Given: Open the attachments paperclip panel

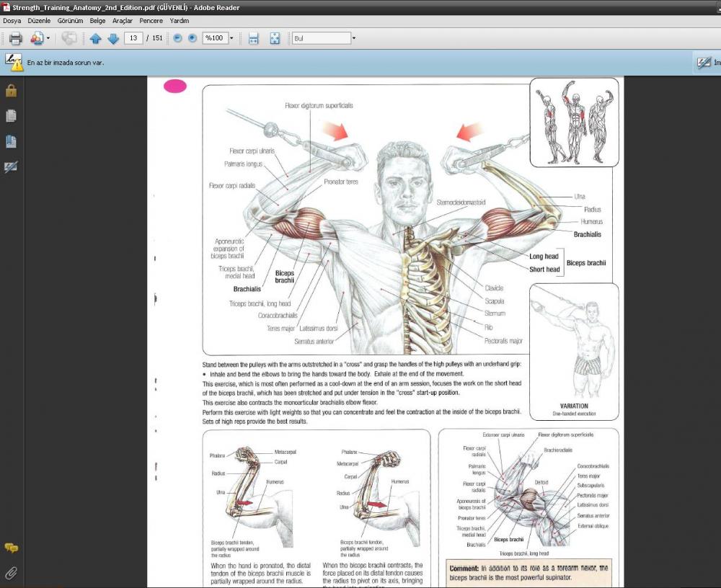Looking at the screenshot, I should coord(11,573).
